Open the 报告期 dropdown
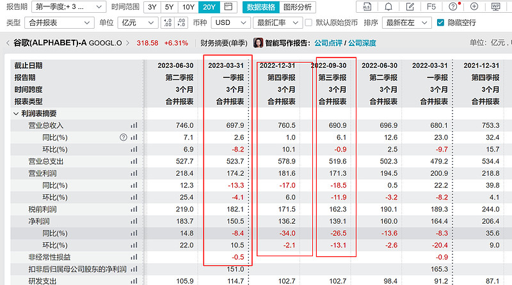Image resolution: width=512 pixels, height=285 pixels. pos(69,7)
